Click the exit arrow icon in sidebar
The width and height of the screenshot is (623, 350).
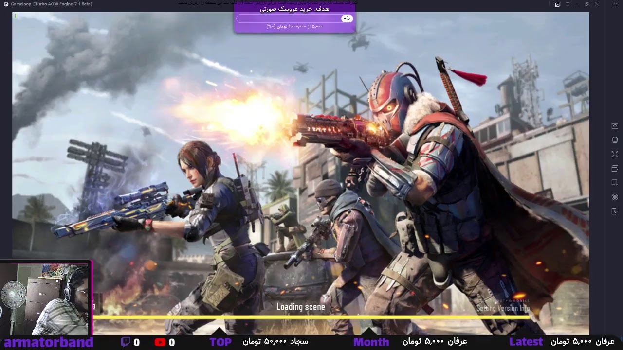point(615,211)
